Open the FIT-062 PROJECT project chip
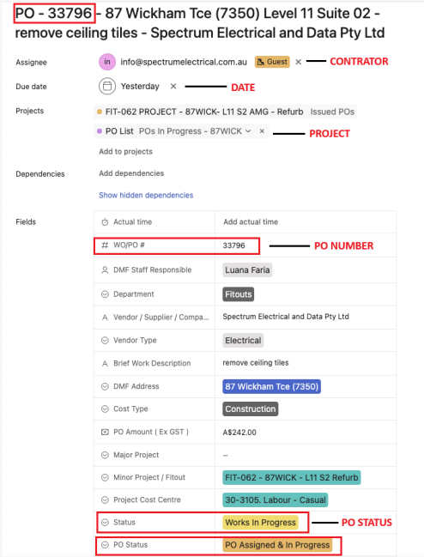The height and width of the screenshot is (557, 424). pyautogui.click(x=226, y=112)
